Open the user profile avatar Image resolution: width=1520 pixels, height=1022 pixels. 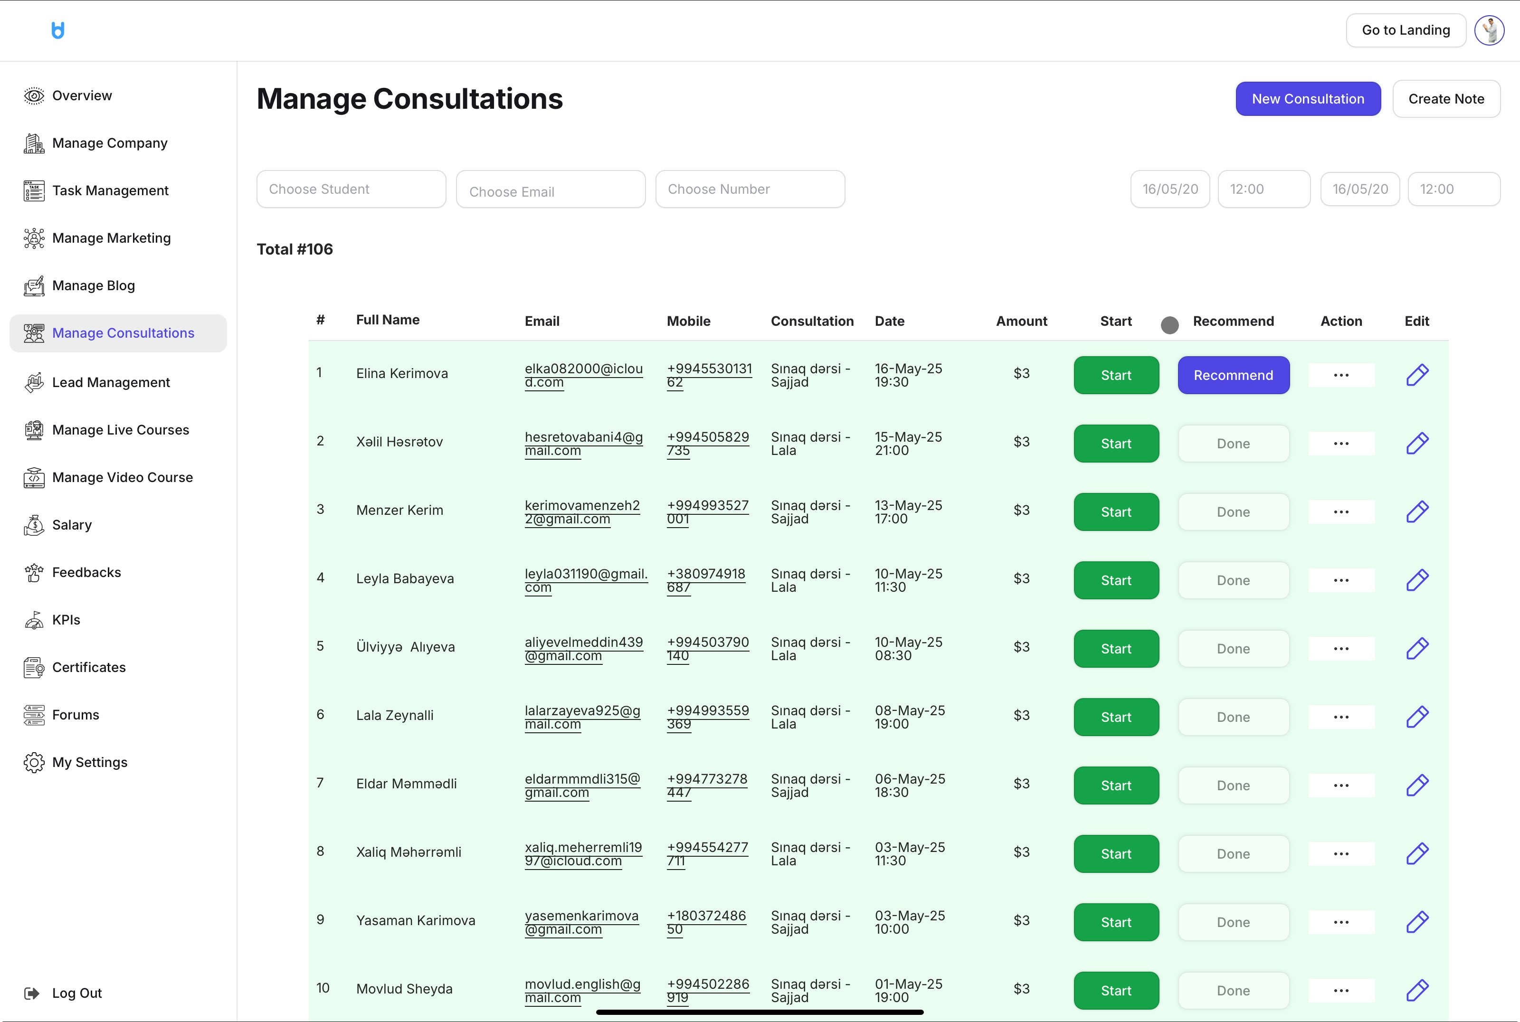(1489, 30)
